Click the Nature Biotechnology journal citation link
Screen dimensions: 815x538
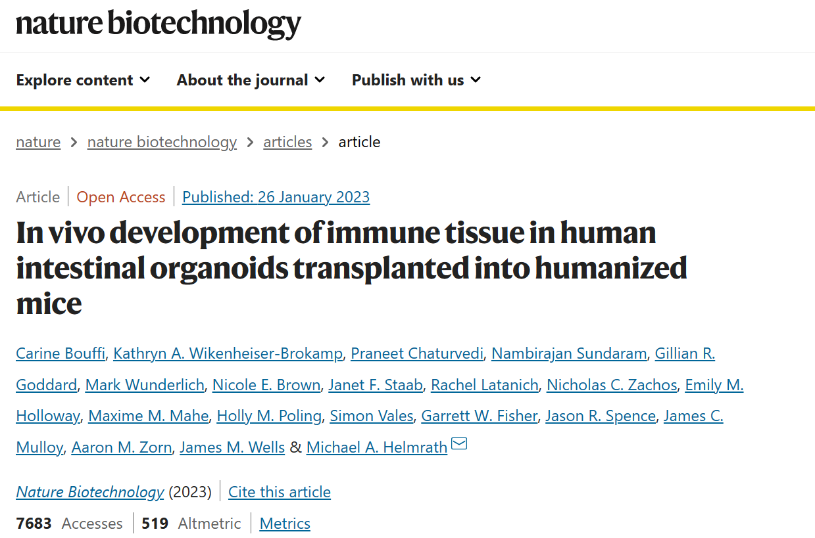point(90,492)
